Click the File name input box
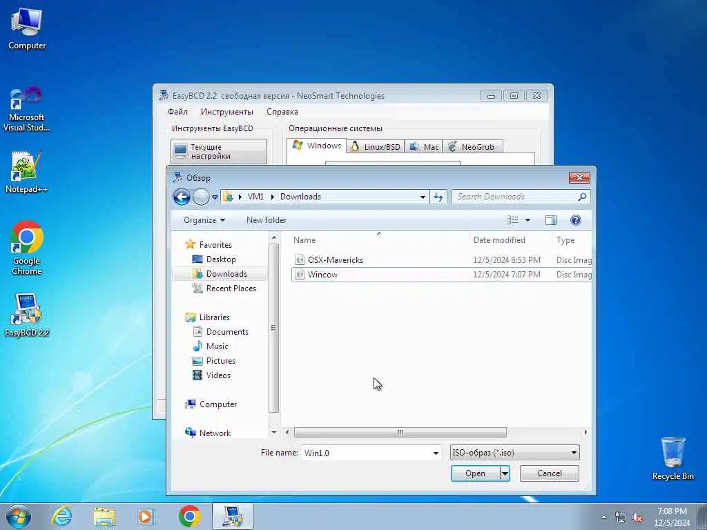 click(x=367, y=453)
